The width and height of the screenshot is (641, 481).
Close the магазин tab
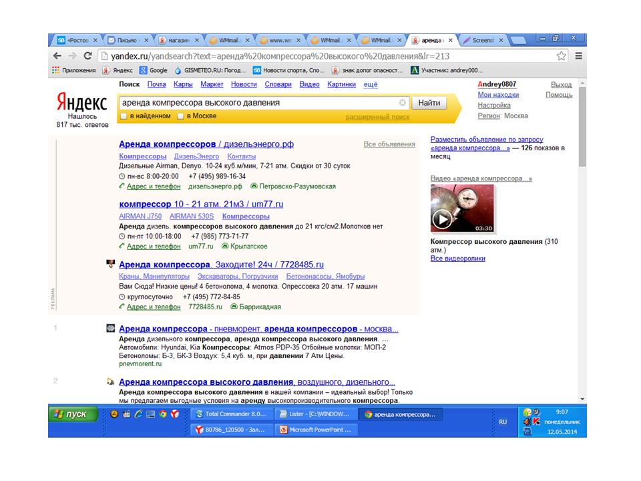click(x=196, y=40)
